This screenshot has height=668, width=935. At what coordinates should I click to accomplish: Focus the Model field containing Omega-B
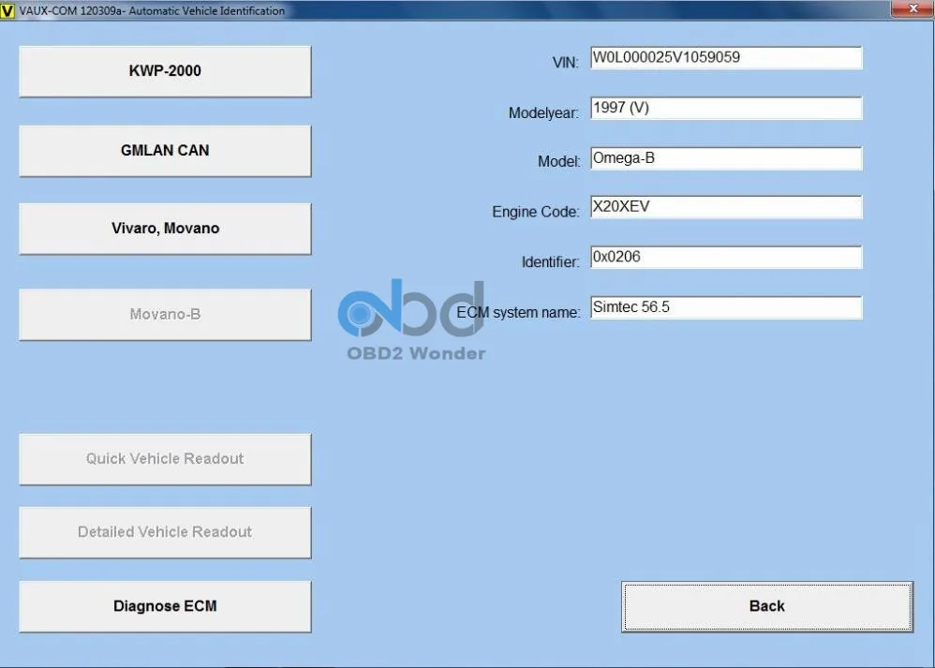coord(726,158)
